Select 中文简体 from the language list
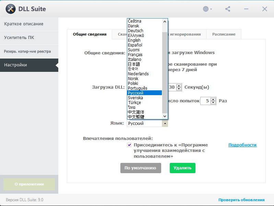The image size is (274, 206). tap(144, 112)
